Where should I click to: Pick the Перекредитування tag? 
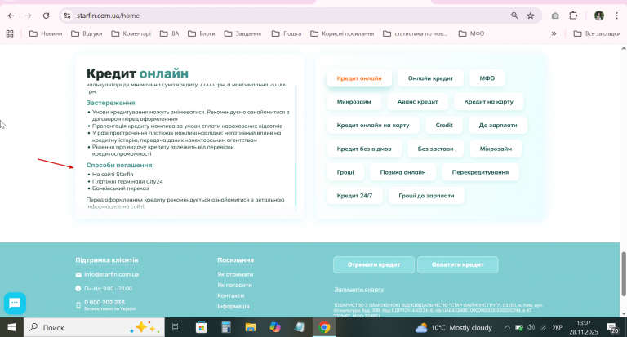click(480, 172)
